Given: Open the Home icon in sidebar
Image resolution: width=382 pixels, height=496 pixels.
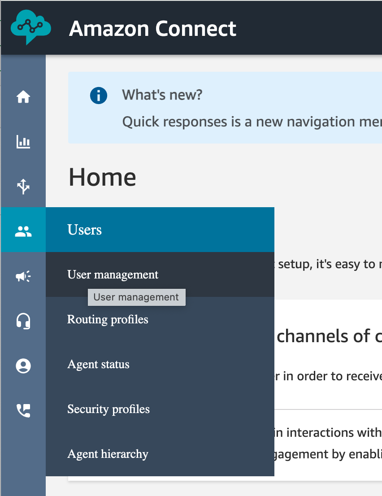Looking at the screenshot, I should pyautogui.click(x=23, y=96).
